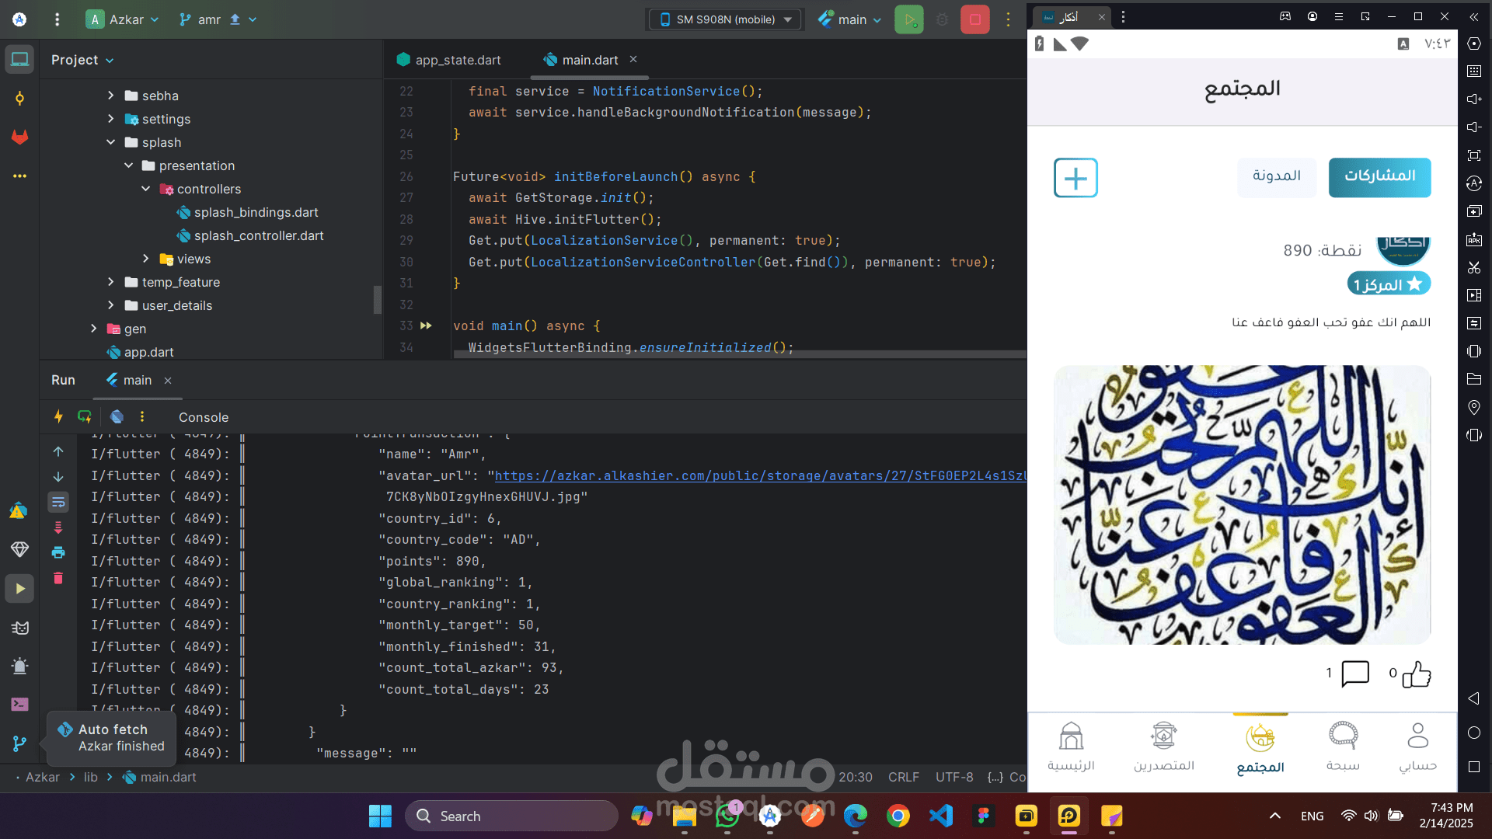
Task: Open comments with the speech bubble icon
Action: click(x=1355, y=674)
